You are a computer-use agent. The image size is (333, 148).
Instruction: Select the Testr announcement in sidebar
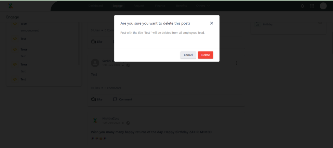(24, 24)
